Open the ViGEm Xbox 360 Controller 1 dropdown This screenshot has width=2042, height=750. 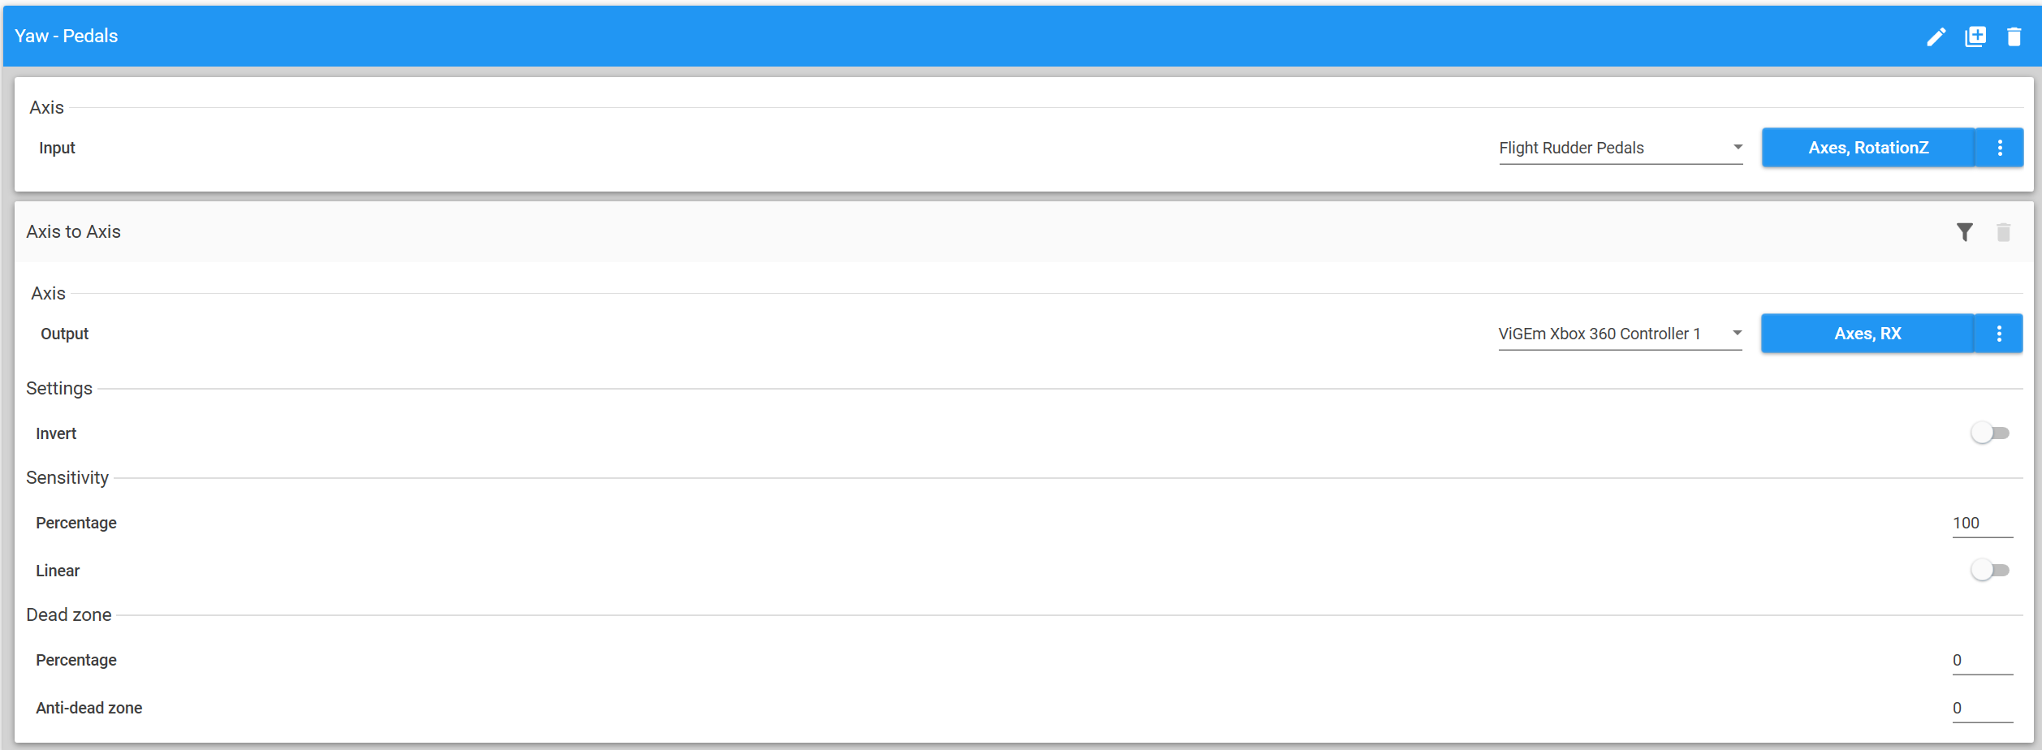tap(1620, 334)
